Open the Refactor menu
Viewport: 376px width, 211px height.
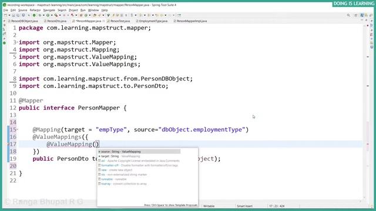pos(35,10)
